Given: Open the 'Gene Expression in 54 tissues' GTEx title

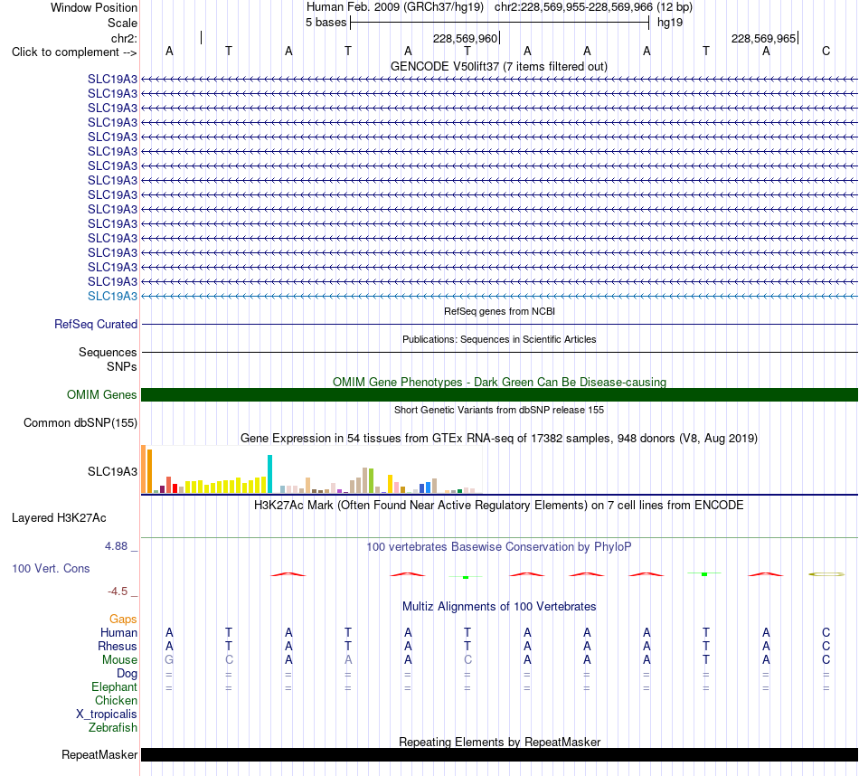Looking at the screenshot, I should (x=499, y=439).
